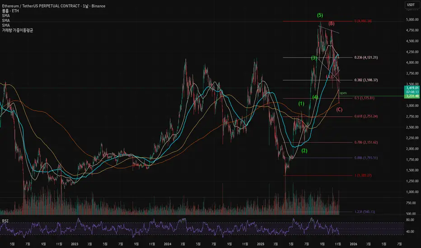Select the red (B) wave label

pyautogui.click(x=331, y=23)
